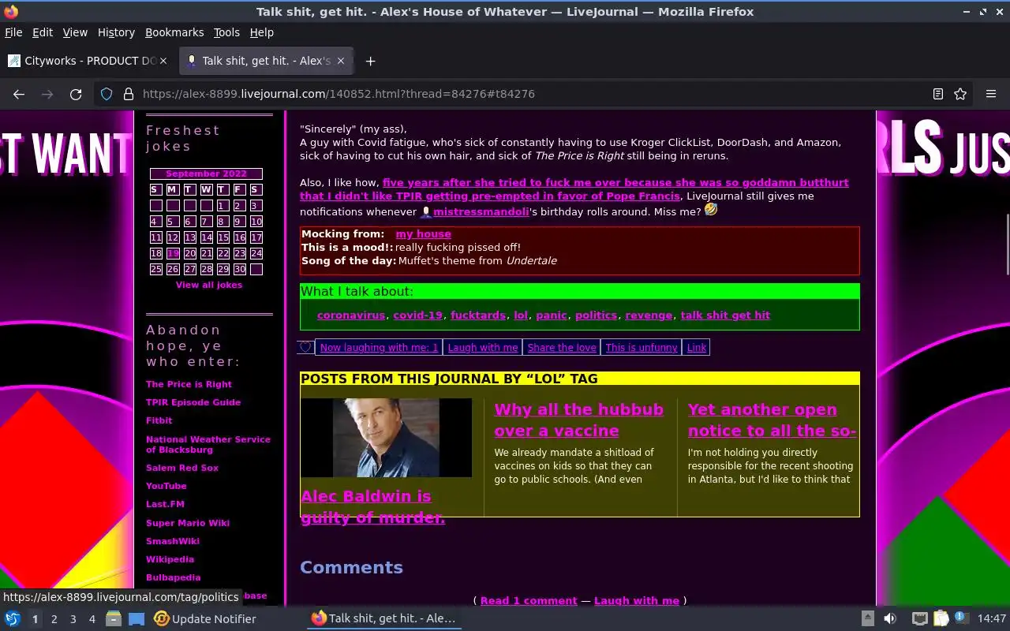Open the Alec Baldwin photo thumbnail
The width and height of the screenshot is (1010, 631).
[386, 437]
